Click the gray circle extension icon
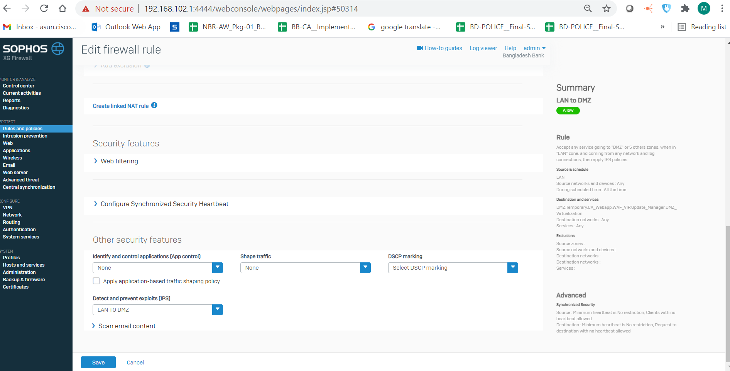This screenshot has width=730, height=371. click(x=630, y=8)
